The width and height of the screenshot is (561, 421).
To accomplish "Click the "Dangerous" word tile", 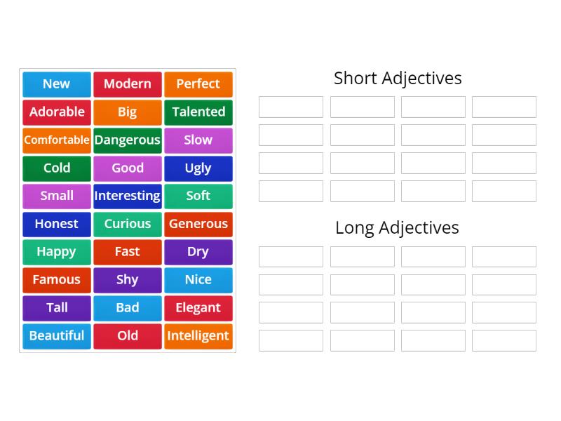I will 128,140.
